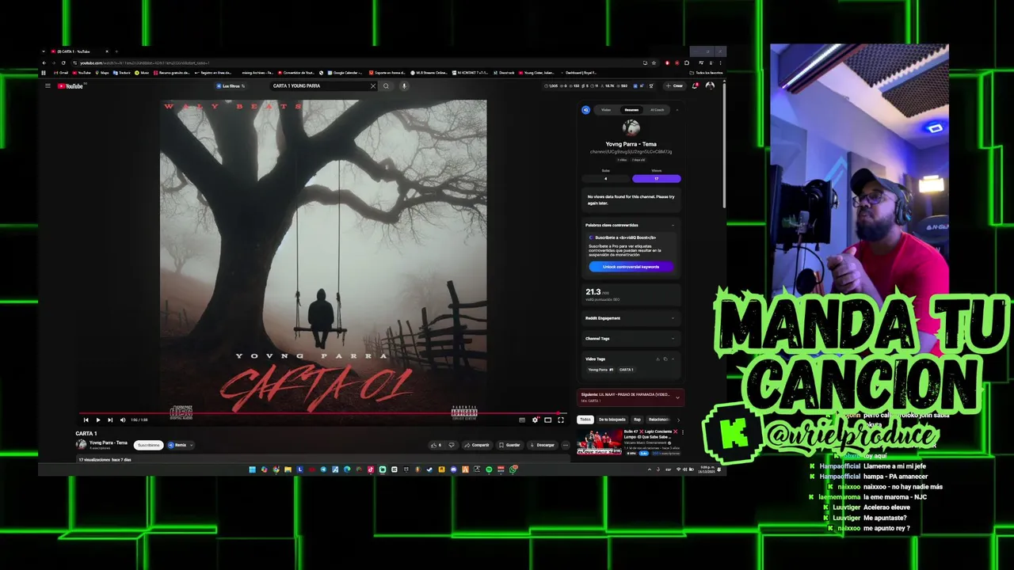Viewport: 1014px width, 570px height.
Task: Copy the video tags
Action: pyautogui.click(x=665, y=359)
